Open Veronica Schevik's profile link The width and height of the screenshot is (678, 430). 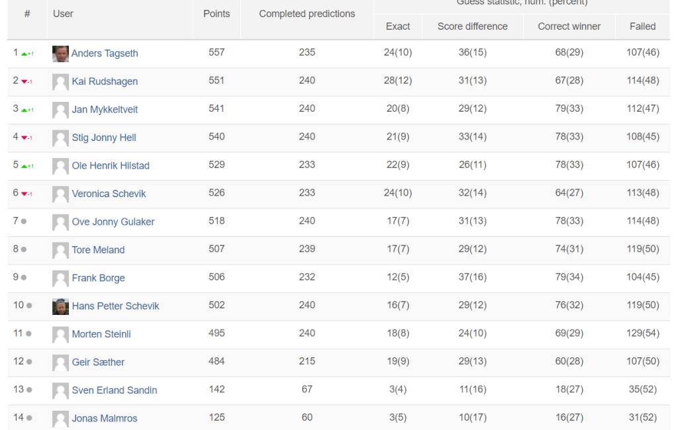point(109,194)
